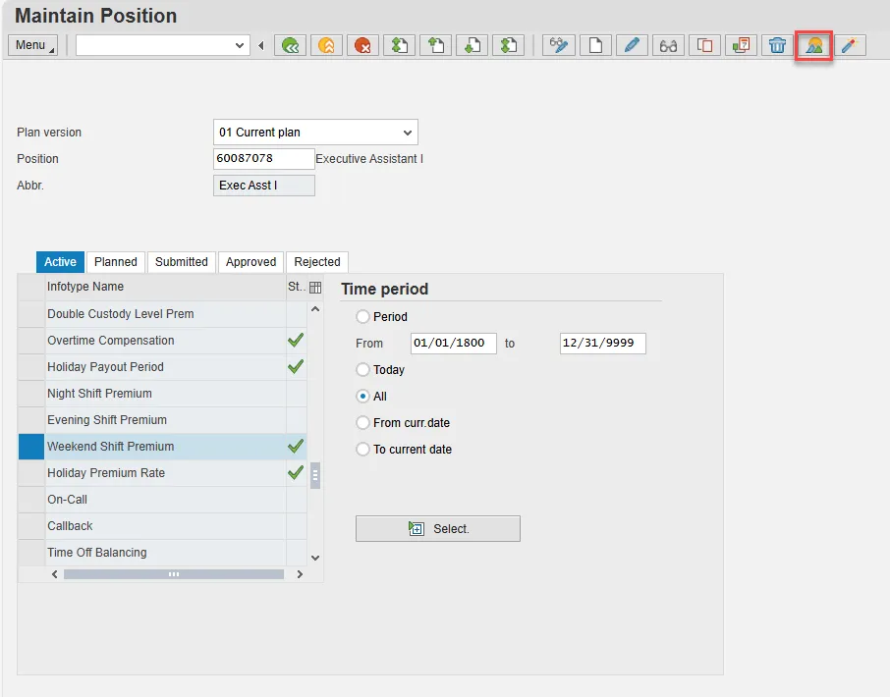890x697 pixels.
Task: Switch to the Rejected tab
Action: click(317, 262)
